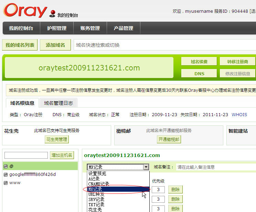Choose MX记录 in the dropdown list

coord(118,189)
